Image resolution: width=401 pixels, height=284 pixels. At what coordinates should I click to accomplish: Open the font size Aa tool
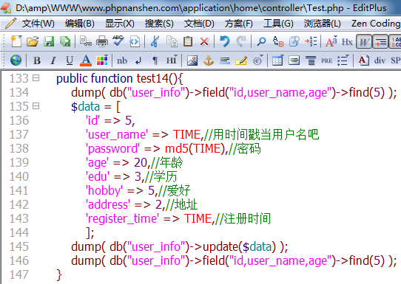tap(331, 41)
